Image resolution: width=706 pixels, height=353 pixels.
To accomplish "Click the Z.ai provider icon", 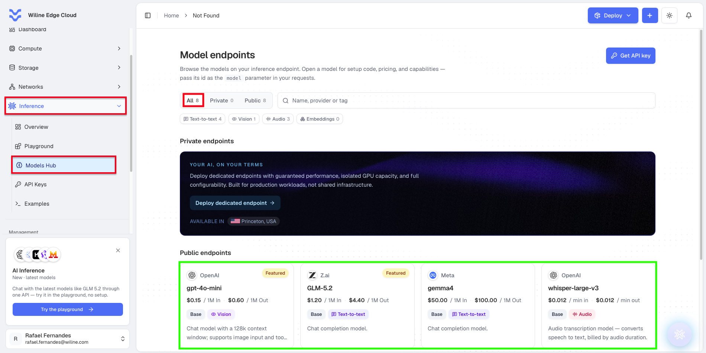I will pos(312,275).
